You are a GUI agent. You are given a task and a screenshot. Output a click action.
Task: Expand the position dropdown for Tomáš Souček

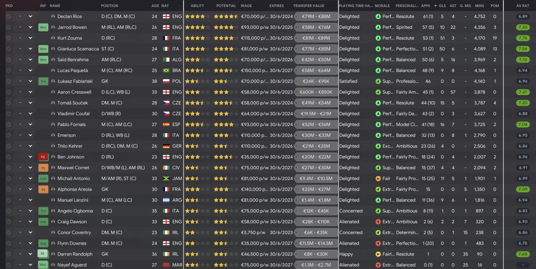(30, 103)
